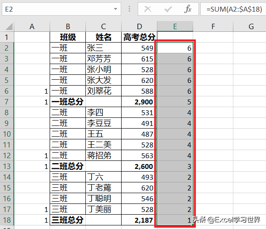Viewport: 266px width, 229px height.
Task: Select row 1 header
Action: (x=7, y=37)
